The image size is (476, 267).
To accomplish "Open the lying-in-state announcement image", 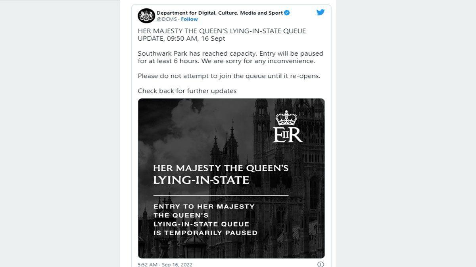I will pyautogui.click(x=231, y=178).
